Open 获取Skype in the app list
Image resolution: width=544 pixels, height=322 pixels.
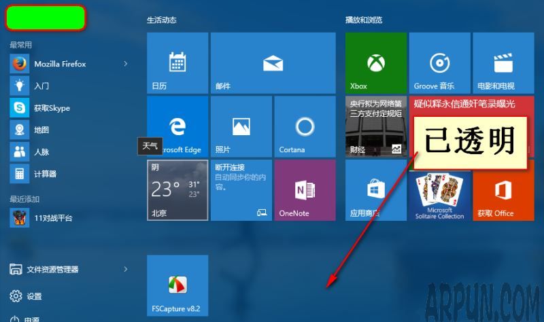[69, 108]
